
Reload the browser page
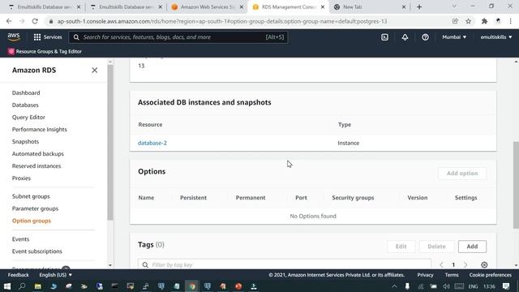tap(35, 21)
